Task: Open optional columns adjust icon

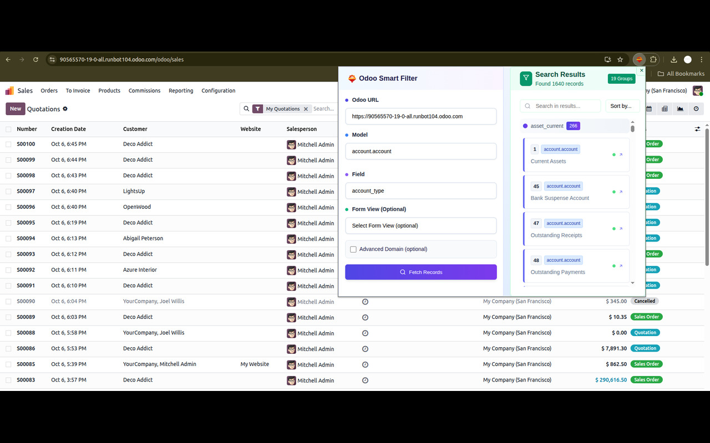Action: click(697, 129)
